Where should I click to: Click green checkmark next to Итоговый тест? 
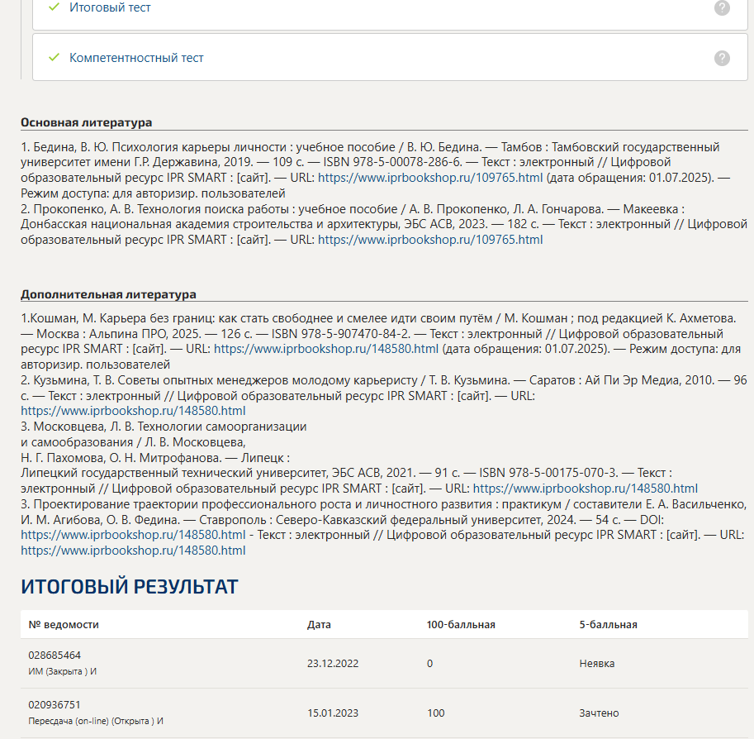(x=54, y=7)
